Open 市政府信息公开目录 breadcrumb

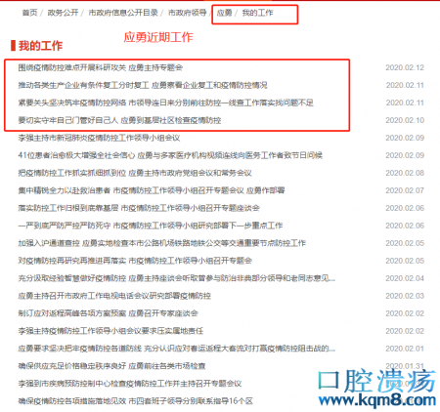pyautogui.click(x=123, y=13)
